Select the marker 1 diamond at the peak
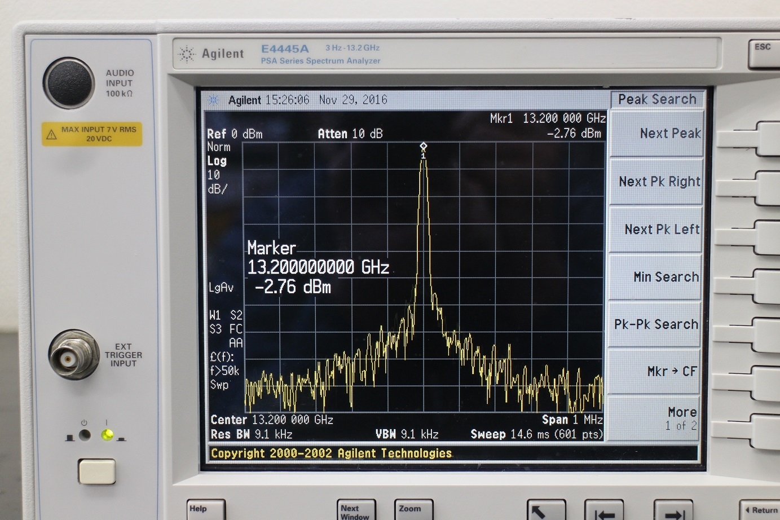This screenshot has width=780, height=520. pos(424,147)
